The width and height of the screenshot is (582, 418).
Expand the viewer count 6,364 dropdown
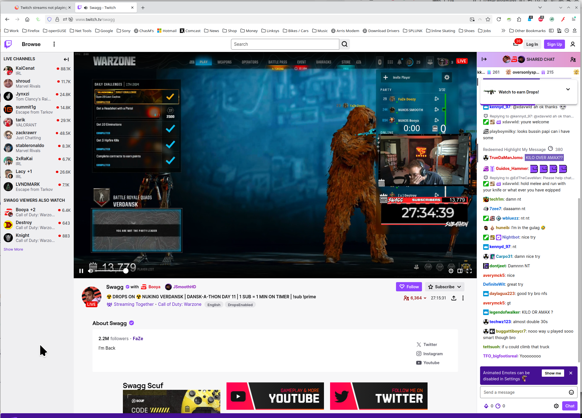(415, 298)
